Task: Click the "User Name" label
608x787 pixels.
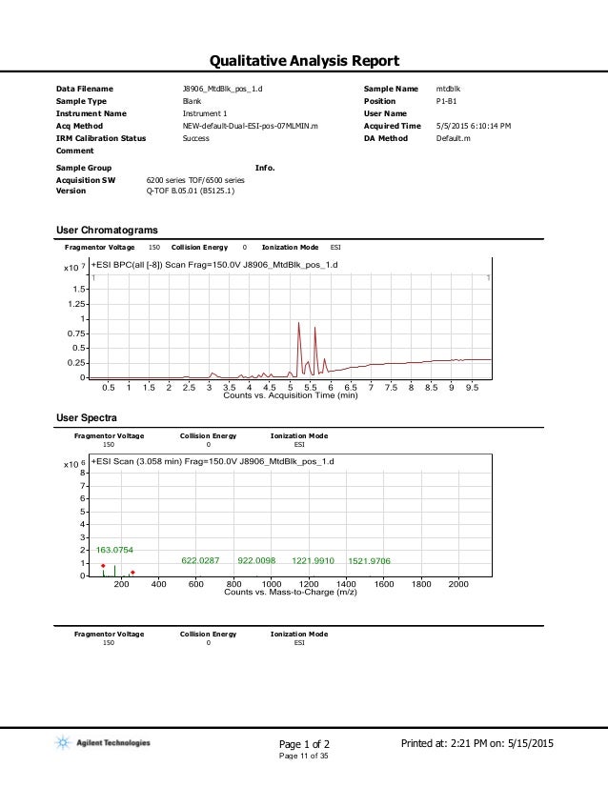Action: click(x=385, y=113)
